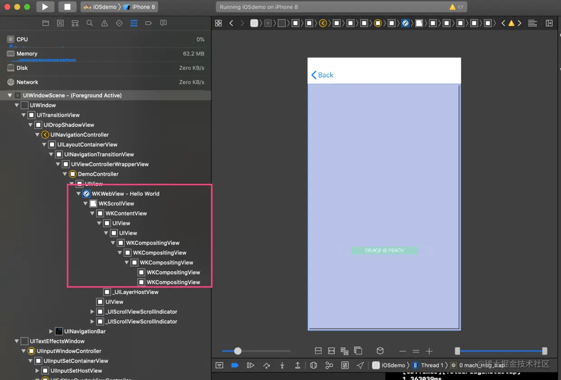Open Debug Memory Graph icon

pyautogui.click(x=329, y=365)
